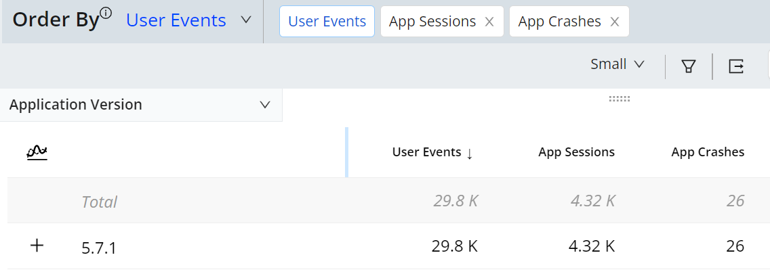
Task: Remove the App Sessions chip
Action: point(489,22)
